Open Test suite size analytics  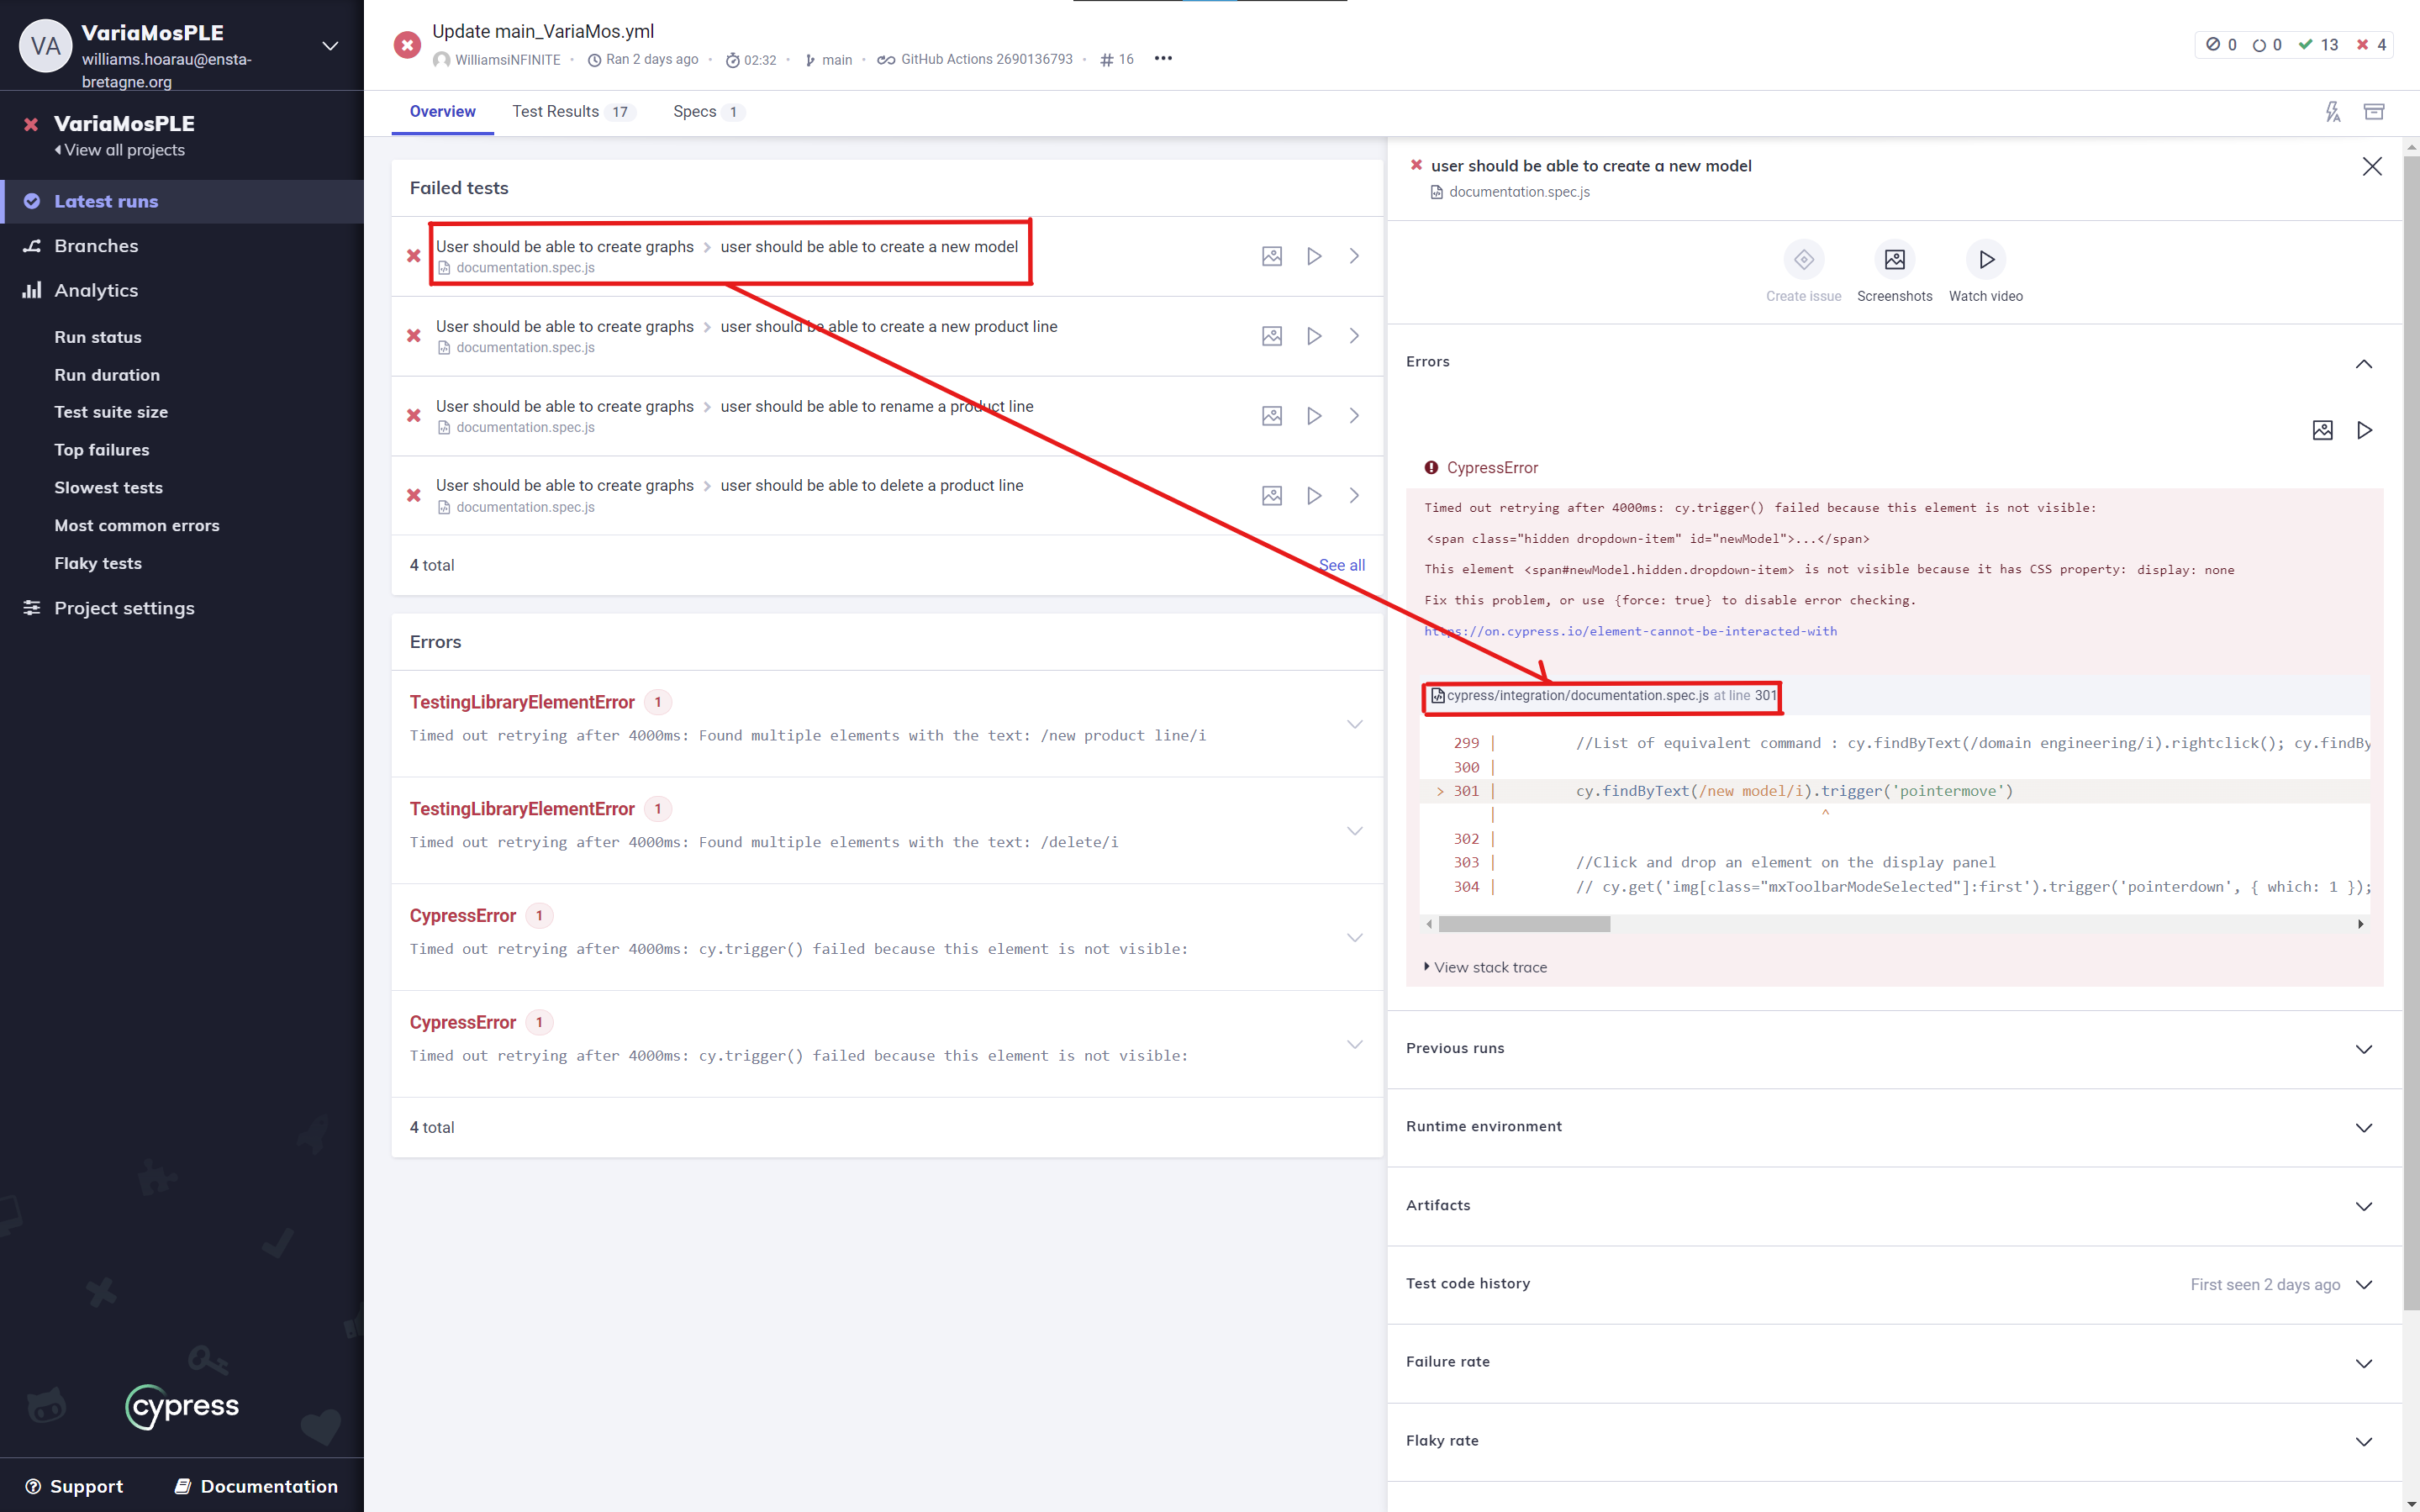tap(111, 412)
